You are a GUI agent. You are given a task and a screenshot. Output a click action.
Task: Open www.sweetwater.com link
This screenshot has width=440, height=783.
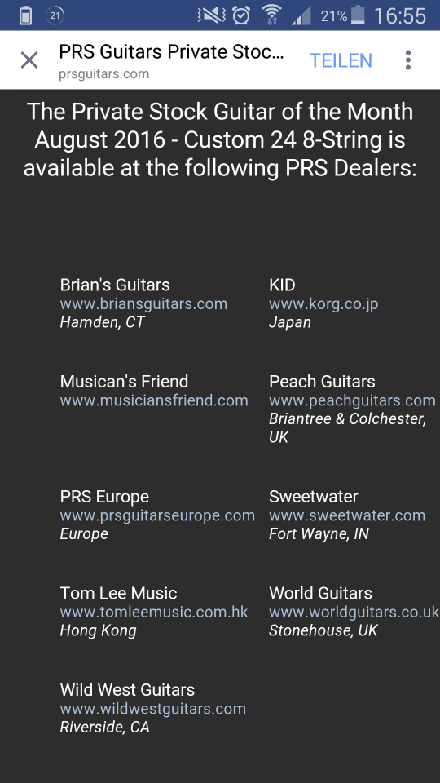tap(347, 515)
